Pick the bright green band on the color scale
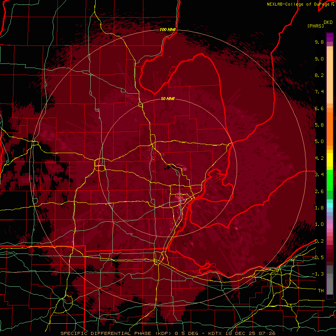 330,180
